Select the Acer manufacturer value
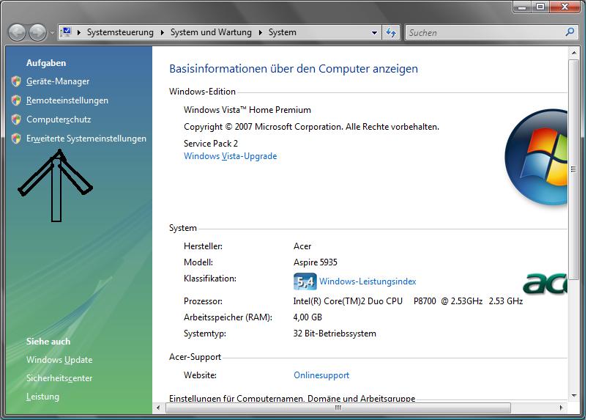Image resolution: width=615 pixels, height=420 pixels. pyautogui.click(x=302, y=246)
